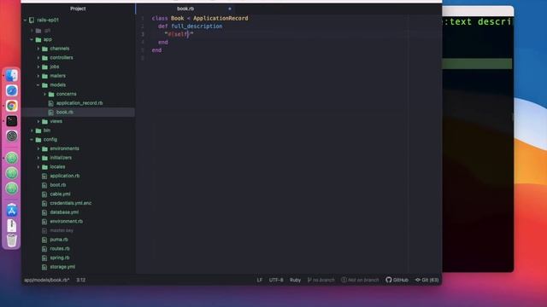Expand the locales folder chevron
Screen dimensions: 547x307
click(38, 167)
